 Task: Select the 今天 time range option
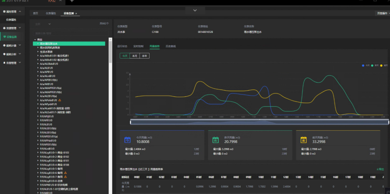point(125,56)
